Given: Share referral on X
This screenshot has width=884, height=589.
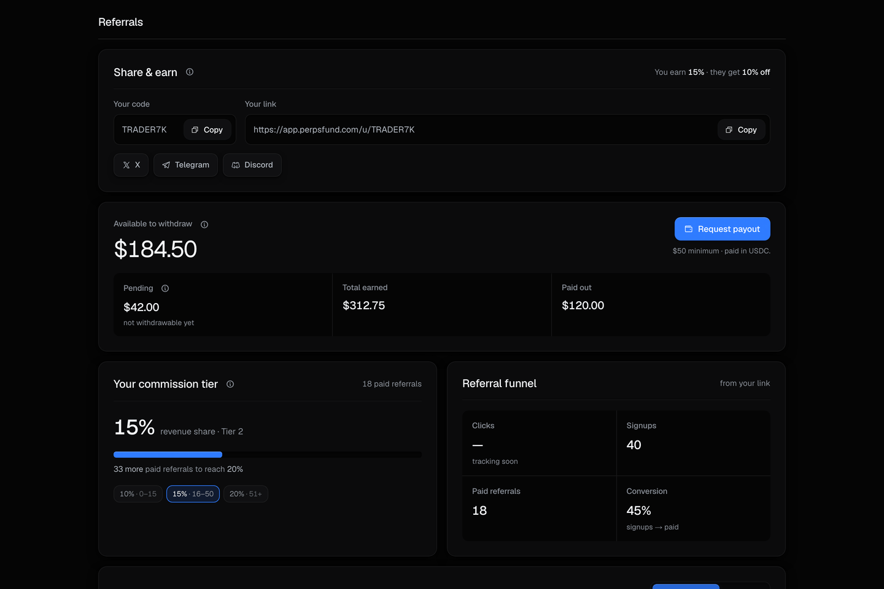Looking at the screenshot, I should pyautogui.click(x=131, y=165).
